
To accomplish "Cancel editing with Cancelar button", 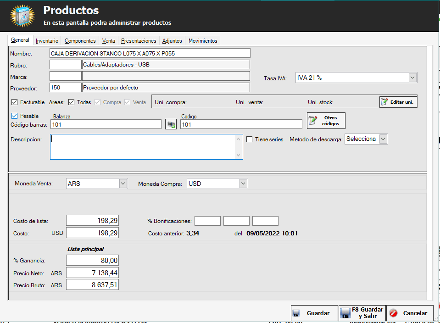I will 410,313.
